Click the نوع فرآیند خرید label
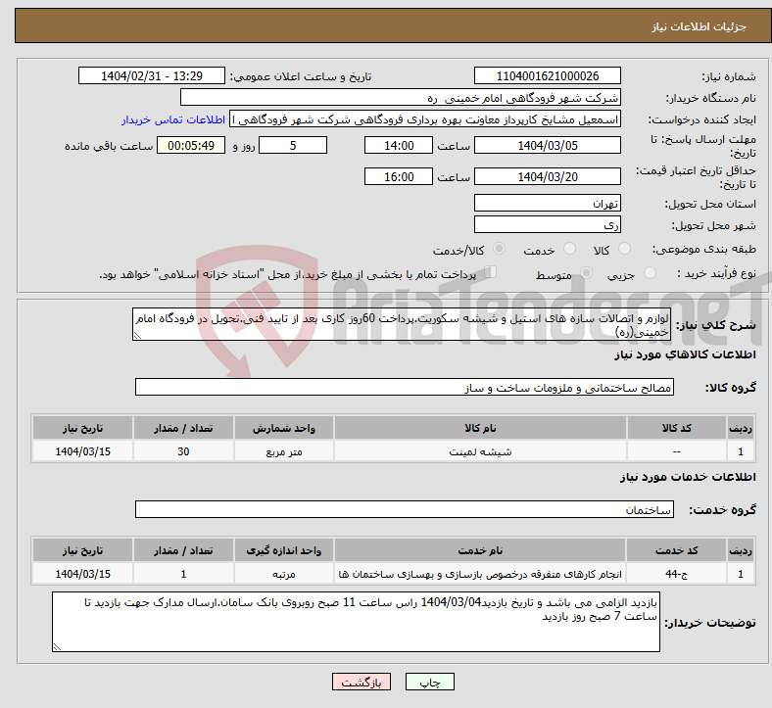Screen dimensions: 772x708 [717, 273]
